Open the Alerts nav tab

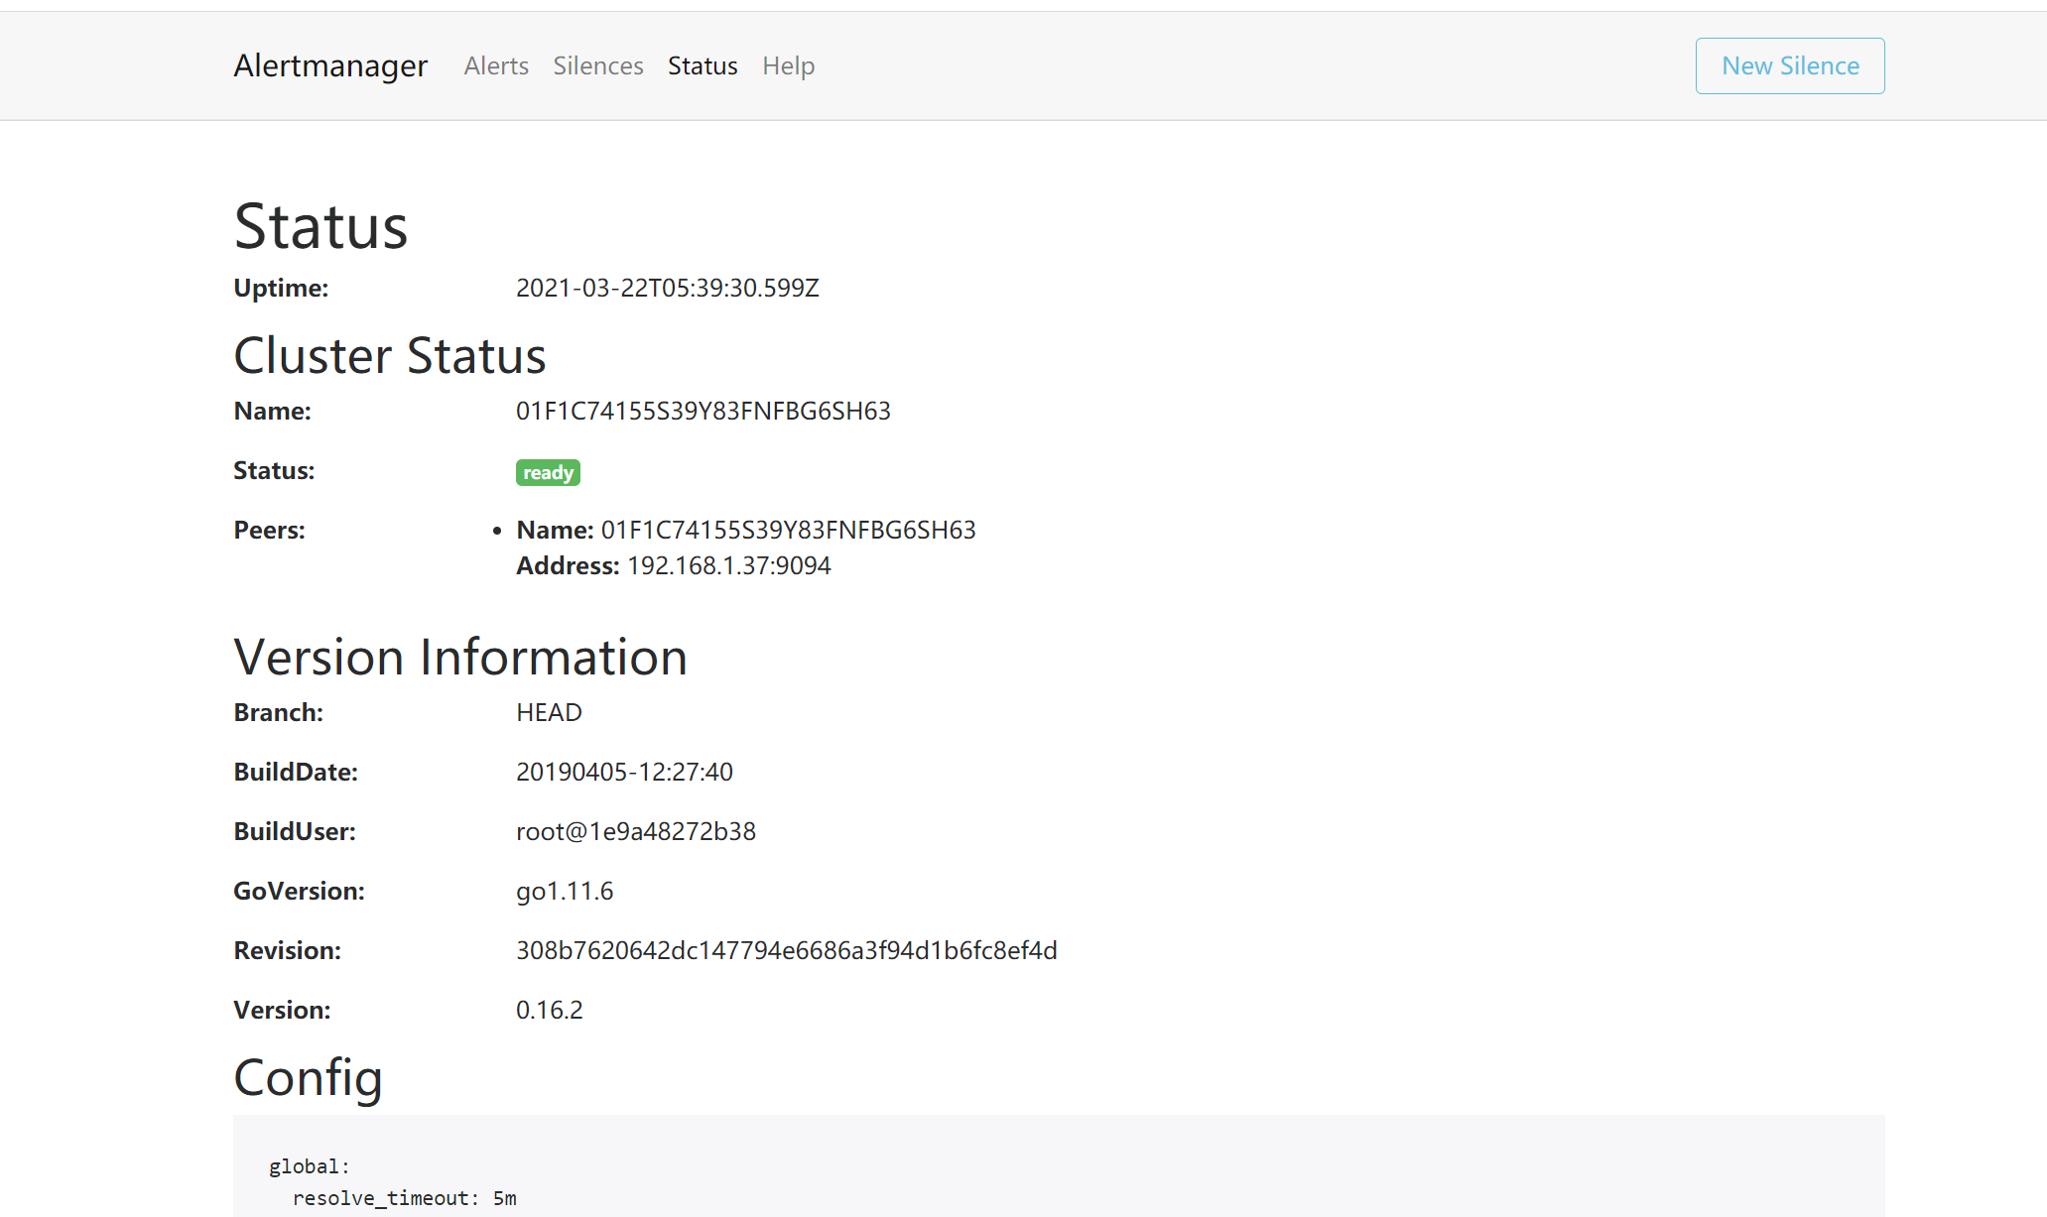point(496,65)
